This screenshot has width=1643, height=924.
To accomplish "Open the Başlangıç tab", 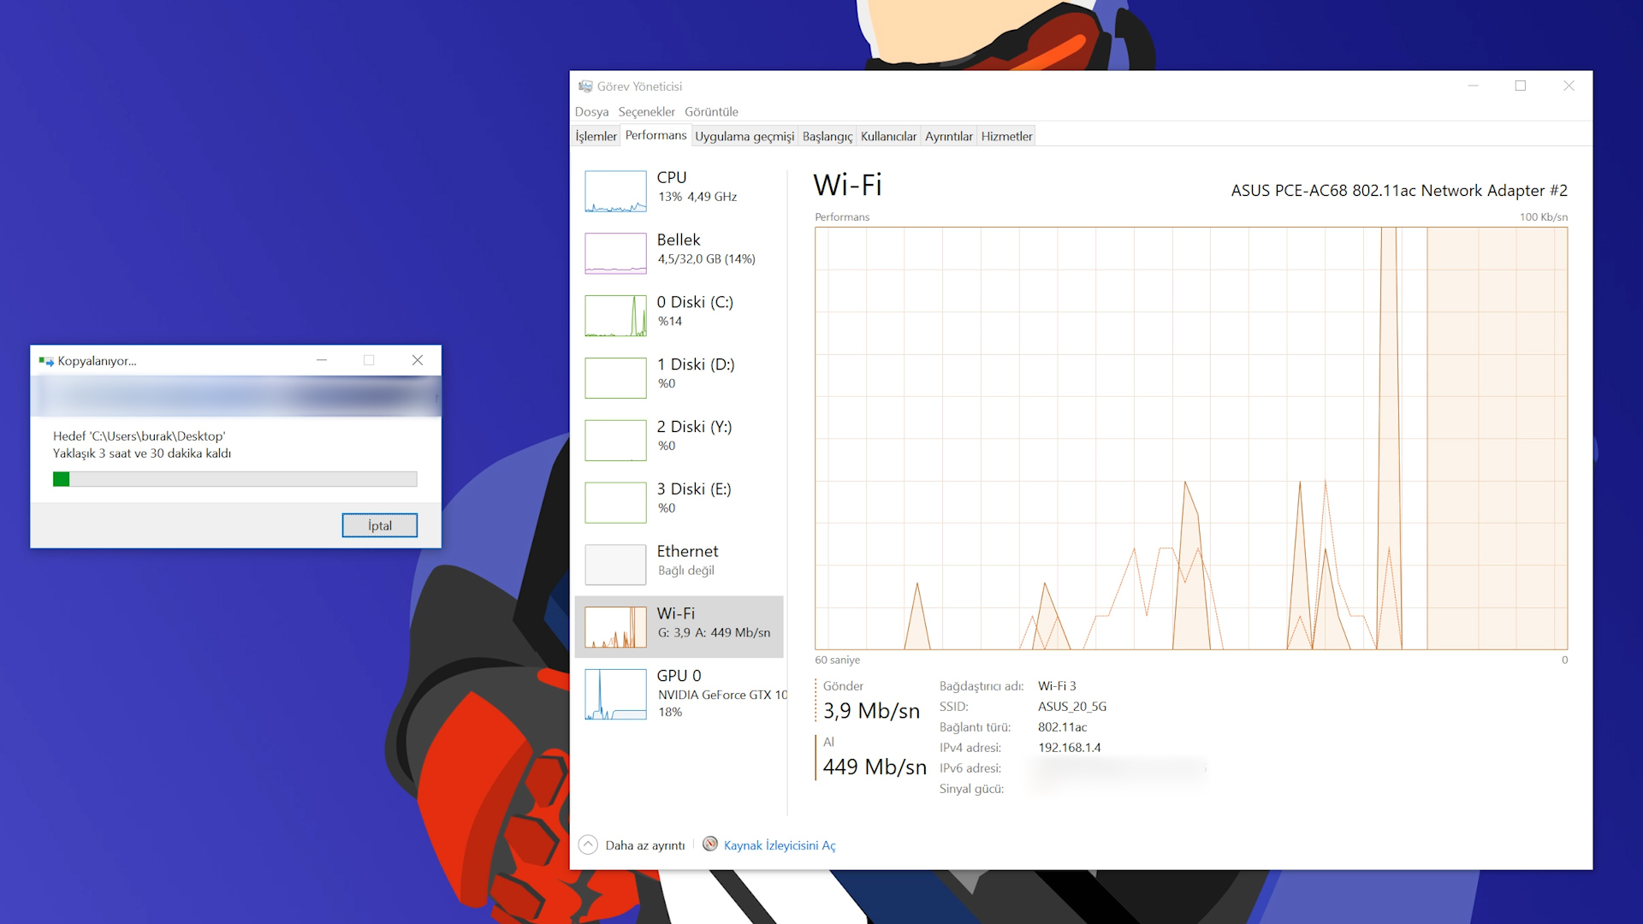I will pos(827,136).
